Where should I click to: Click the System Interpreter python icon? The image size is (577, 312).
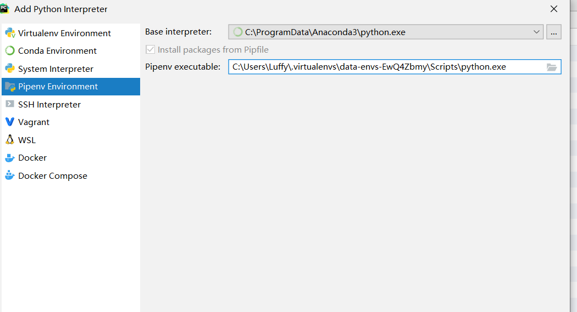tap(10, 69)
